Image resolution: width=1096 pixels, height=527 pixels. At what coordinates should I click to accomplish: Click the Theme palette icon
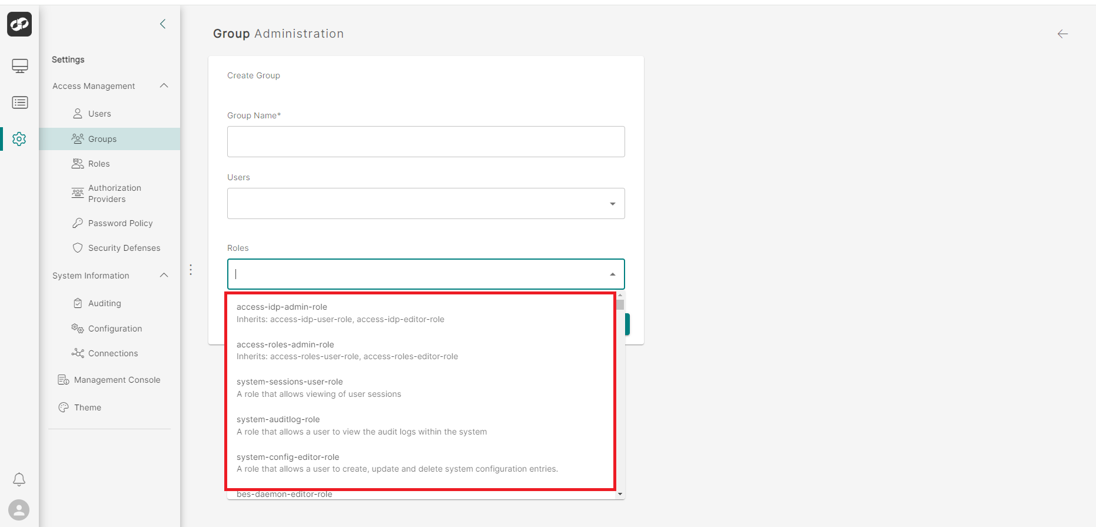[64, 407]
